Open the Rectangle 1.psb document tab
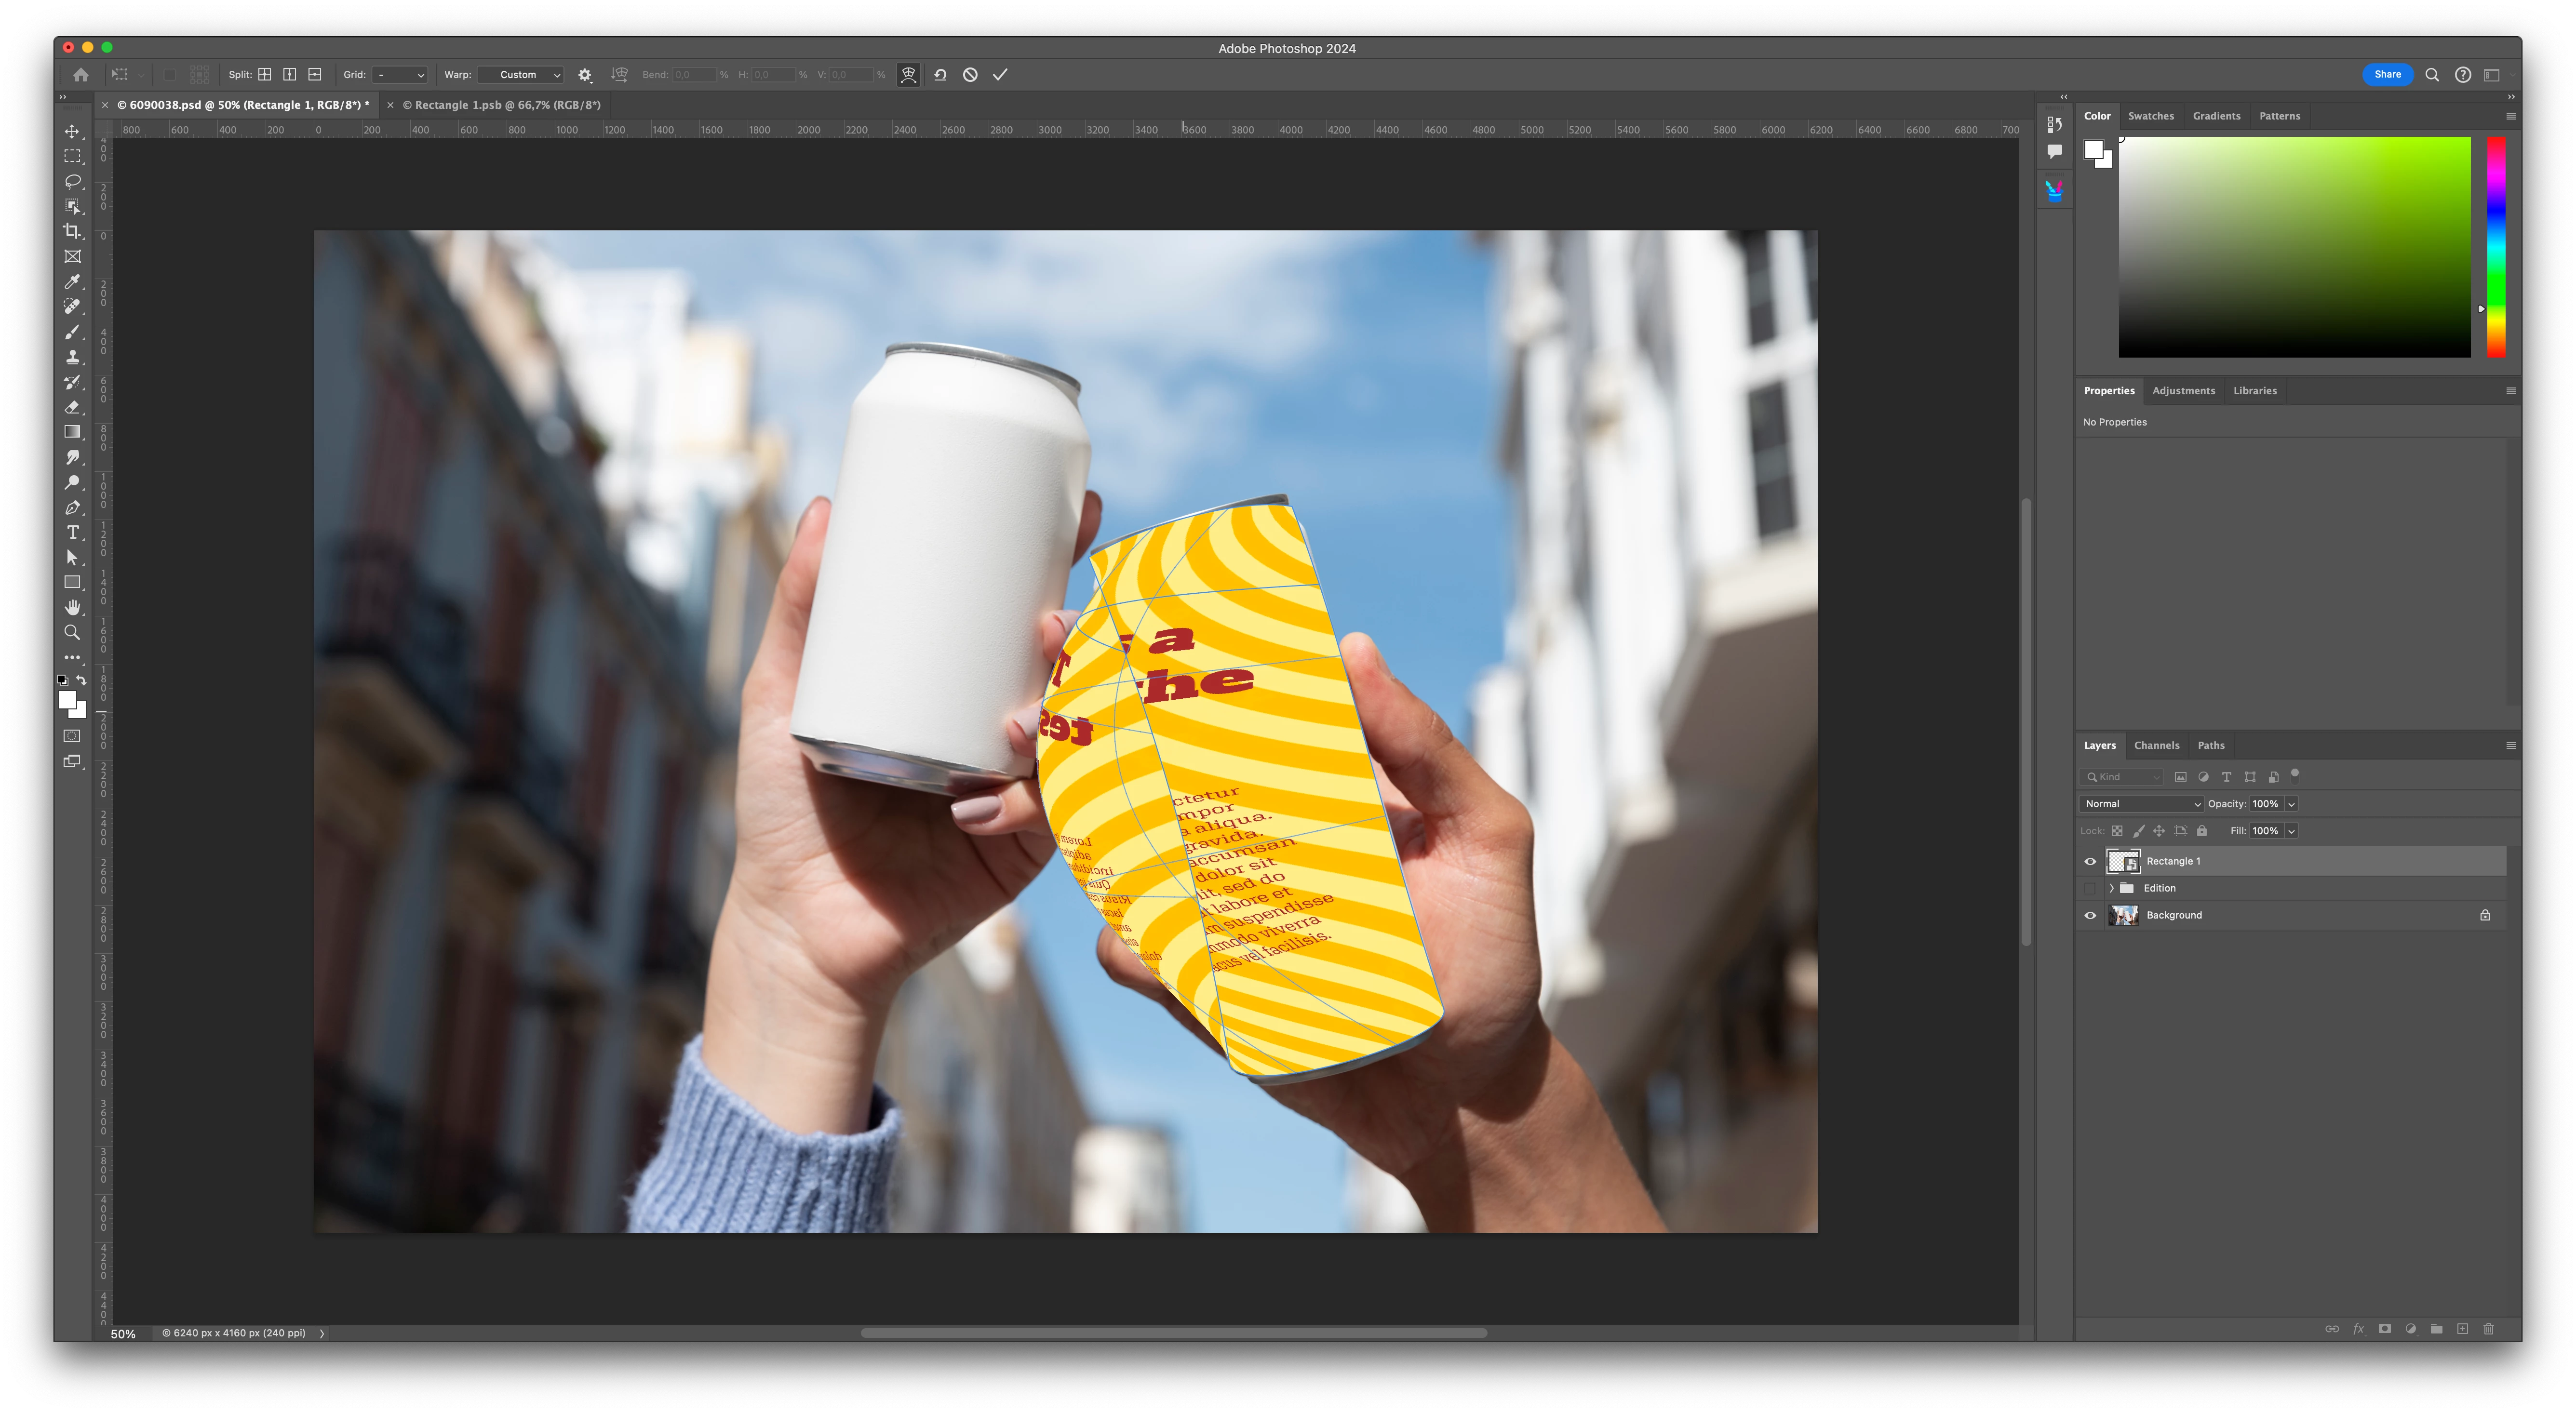 tap(502, 105)
